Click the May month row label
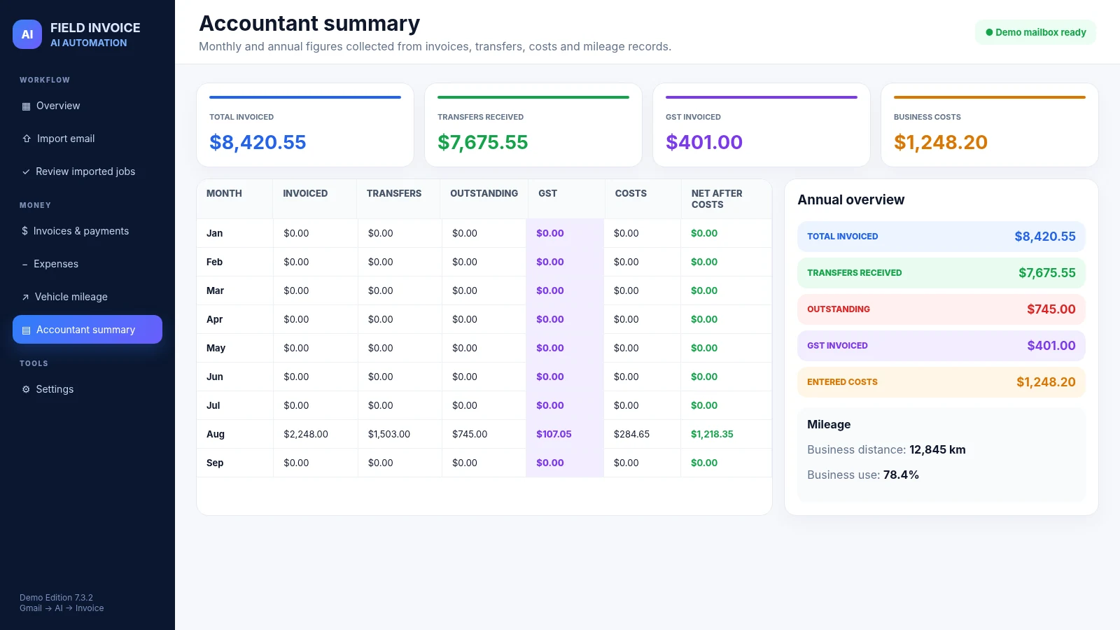This screenshot has height=630, width=1120. pyautogui.click(x=216, y=348)
